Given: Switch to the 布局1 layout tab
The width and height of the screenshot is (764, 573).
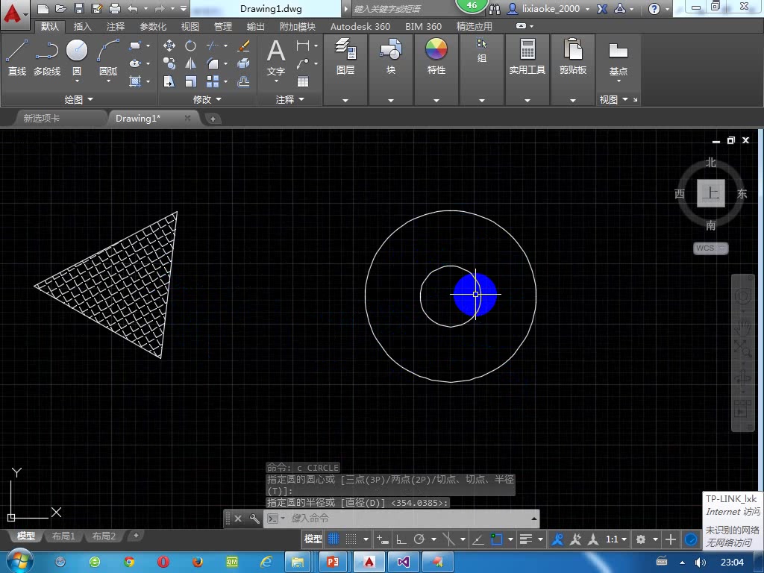Looking at the screenshot, I should pyautogui.click(x=63, y=536).
